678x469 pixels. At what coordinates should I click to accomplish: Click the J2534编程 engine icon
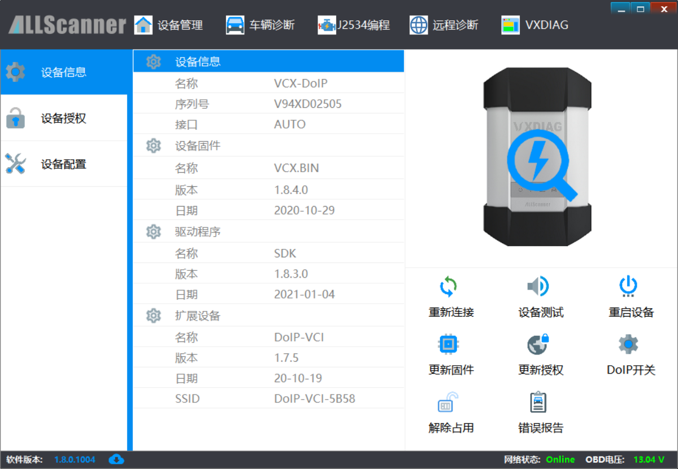327,25
